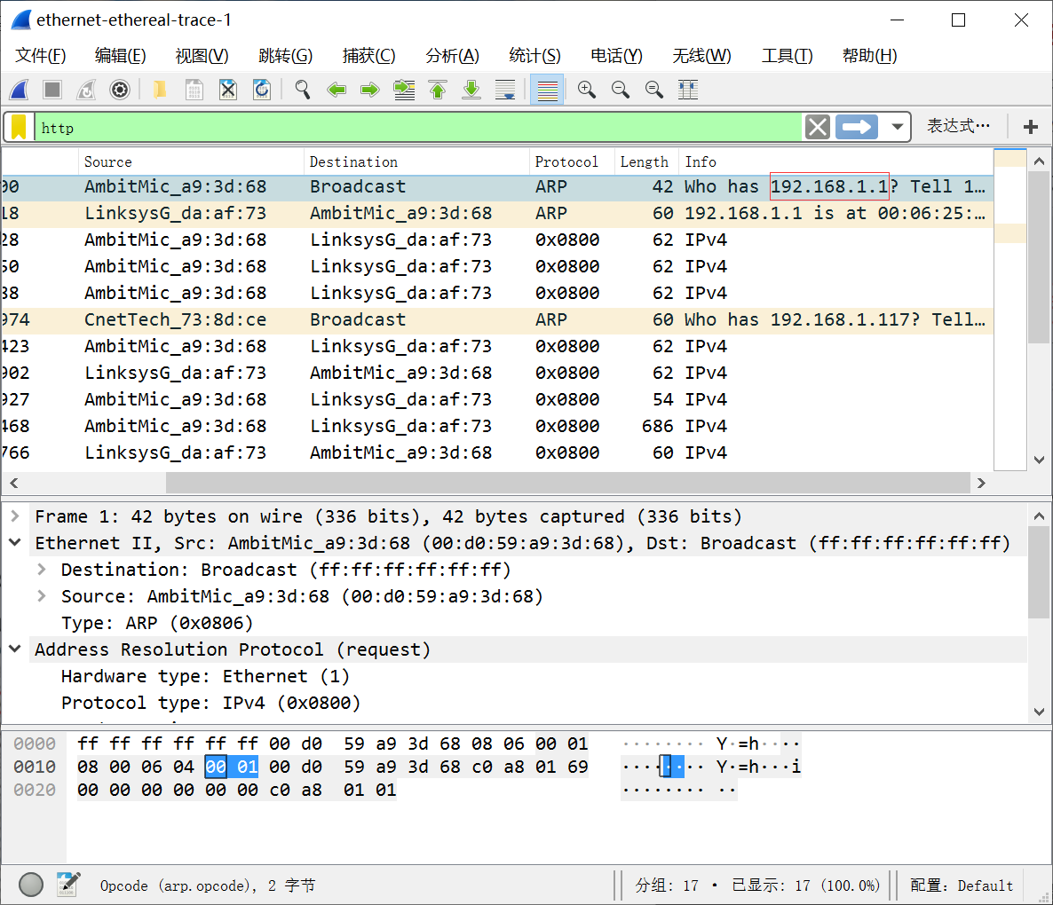
Task: Select Protocol type: IPv4 (0x0800) line
Action: click(211, 703)
